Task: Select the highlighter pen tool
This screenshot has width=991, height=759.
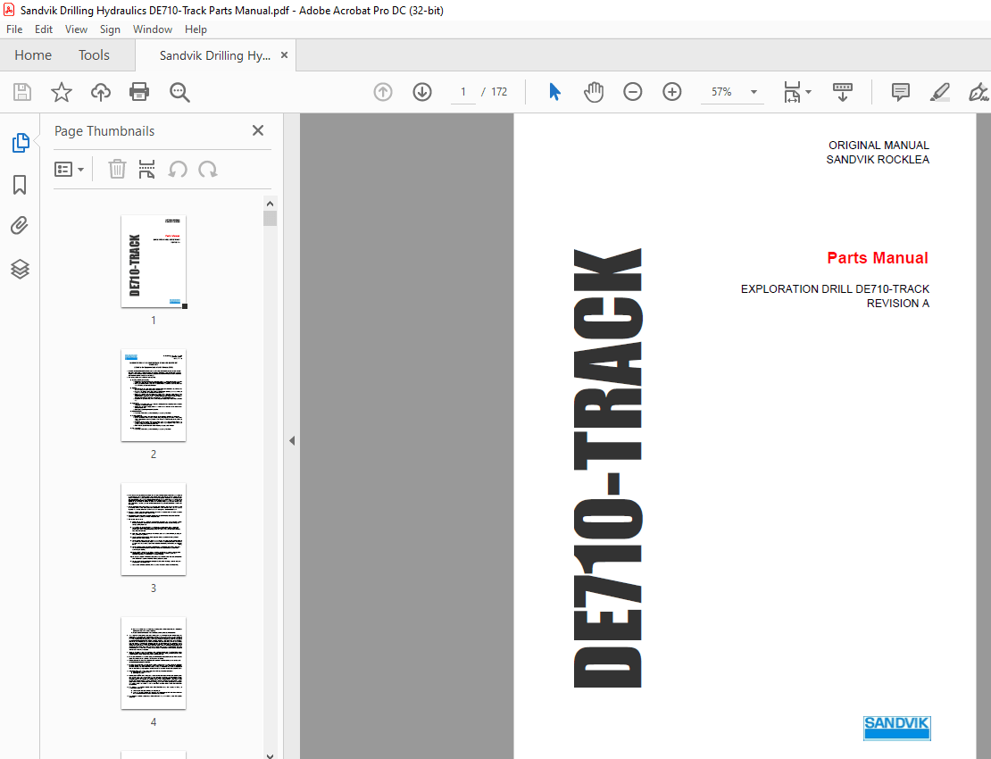Action: point(939,92)
